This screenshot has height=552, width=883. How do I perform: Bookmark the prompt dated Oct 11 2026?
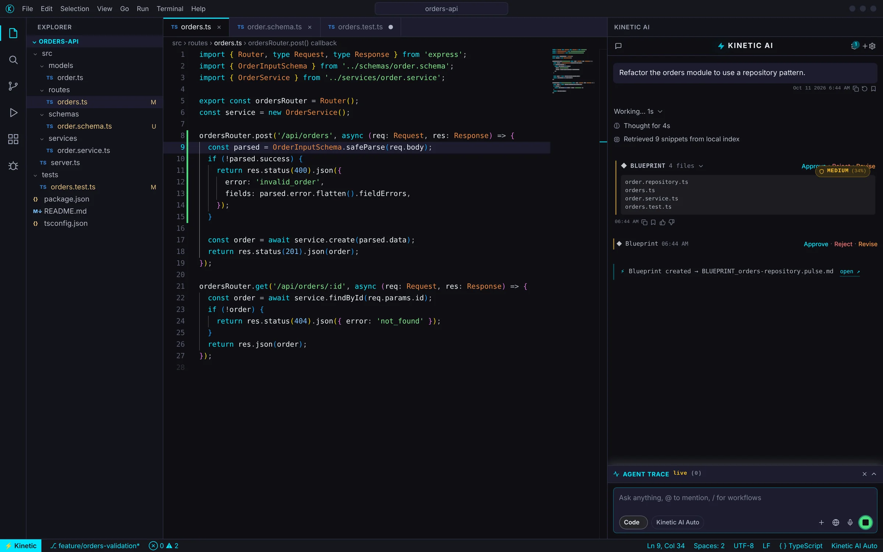pyautogui.click(x=873, y=89)
